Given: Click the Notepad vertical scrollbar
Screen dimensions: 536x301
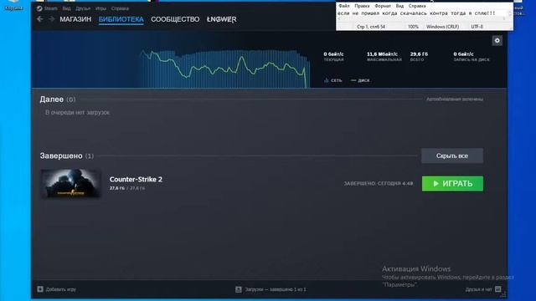Looking at the screenshot, I should pyautogui.click(x=510, y=13).
